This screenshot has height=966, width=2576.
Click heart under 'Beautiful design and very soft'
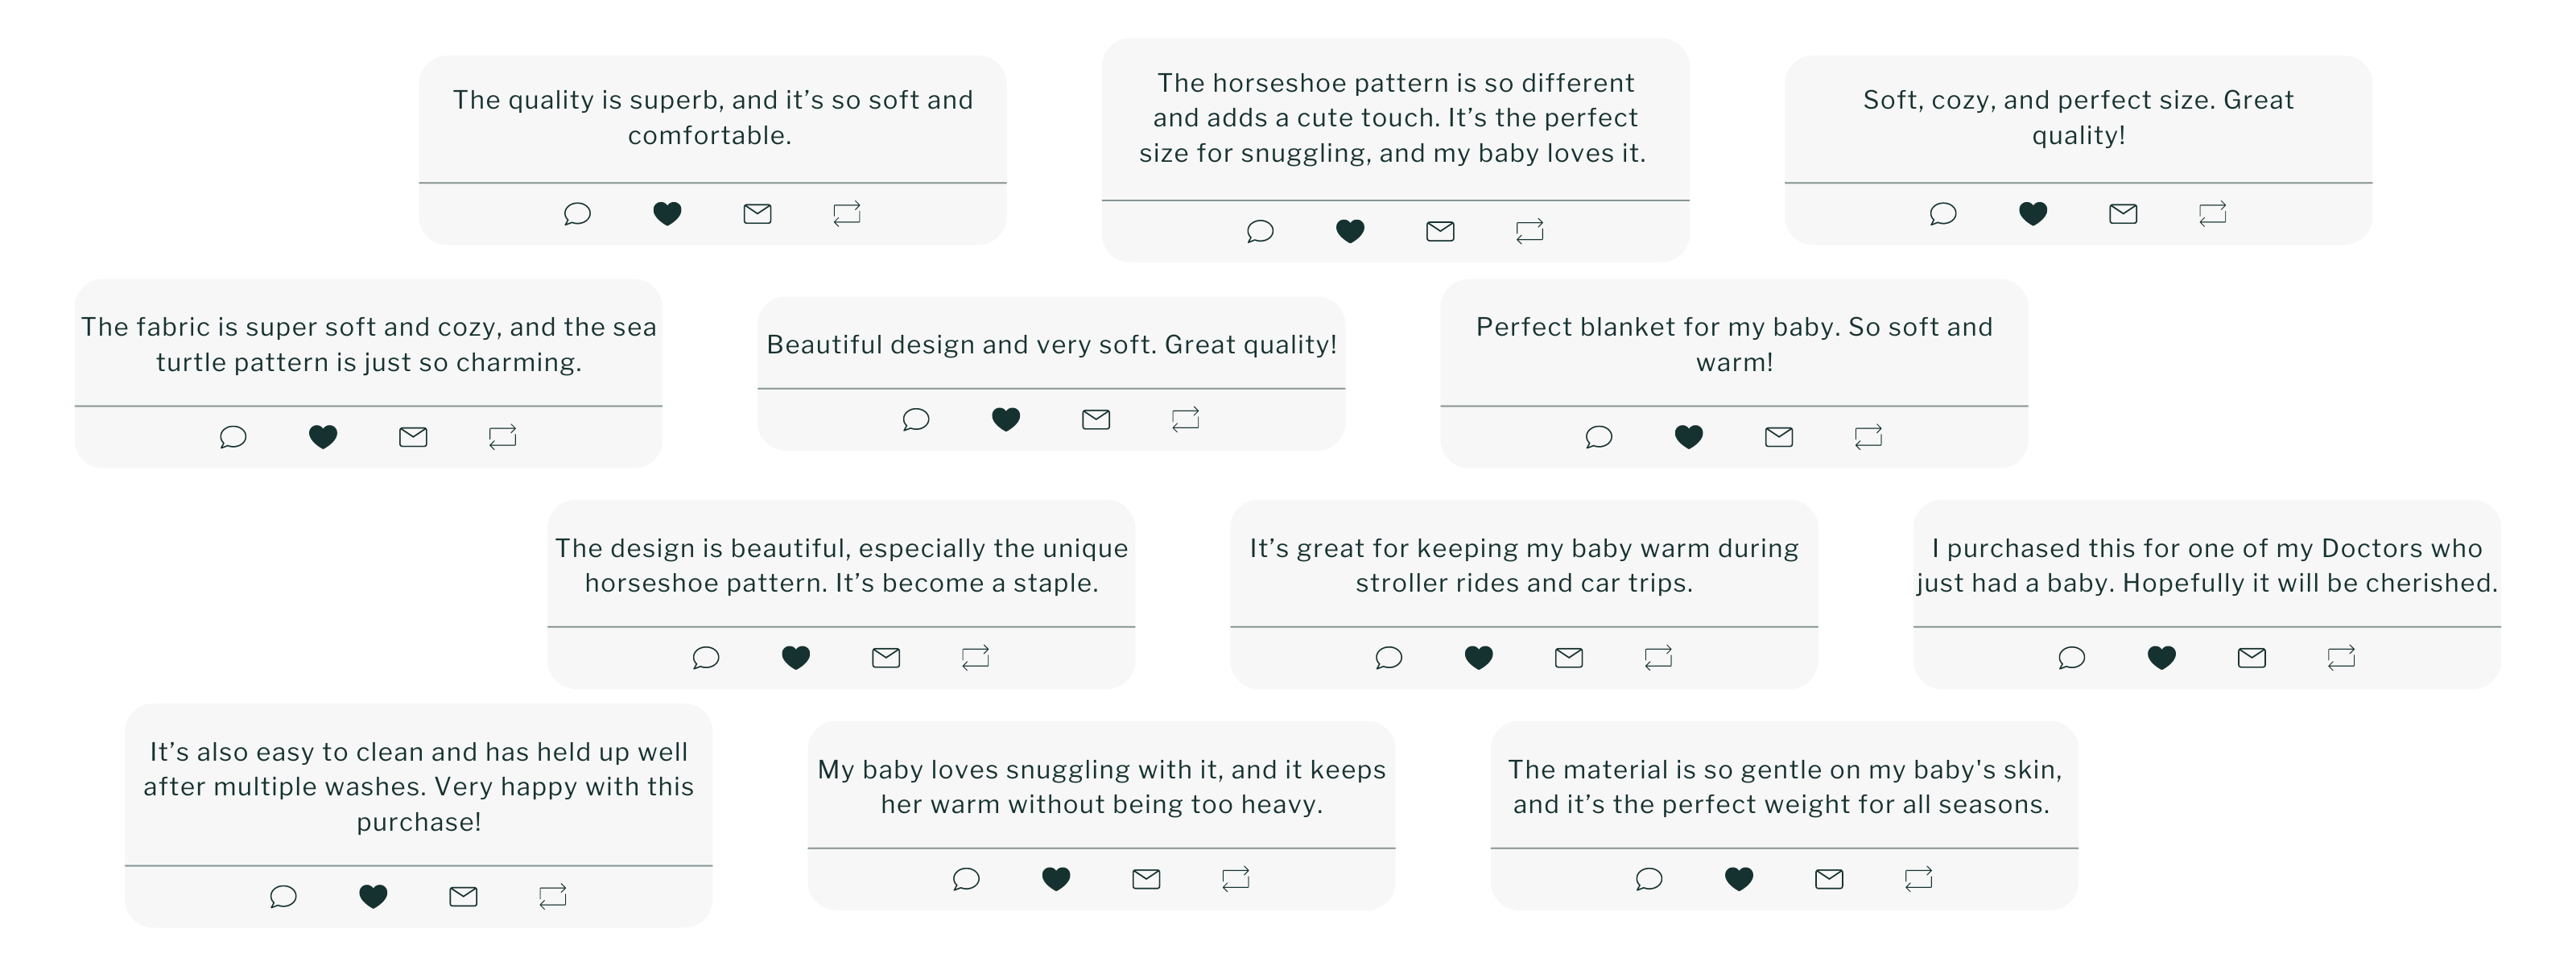pyautogui.click(x=1005, y=420)
